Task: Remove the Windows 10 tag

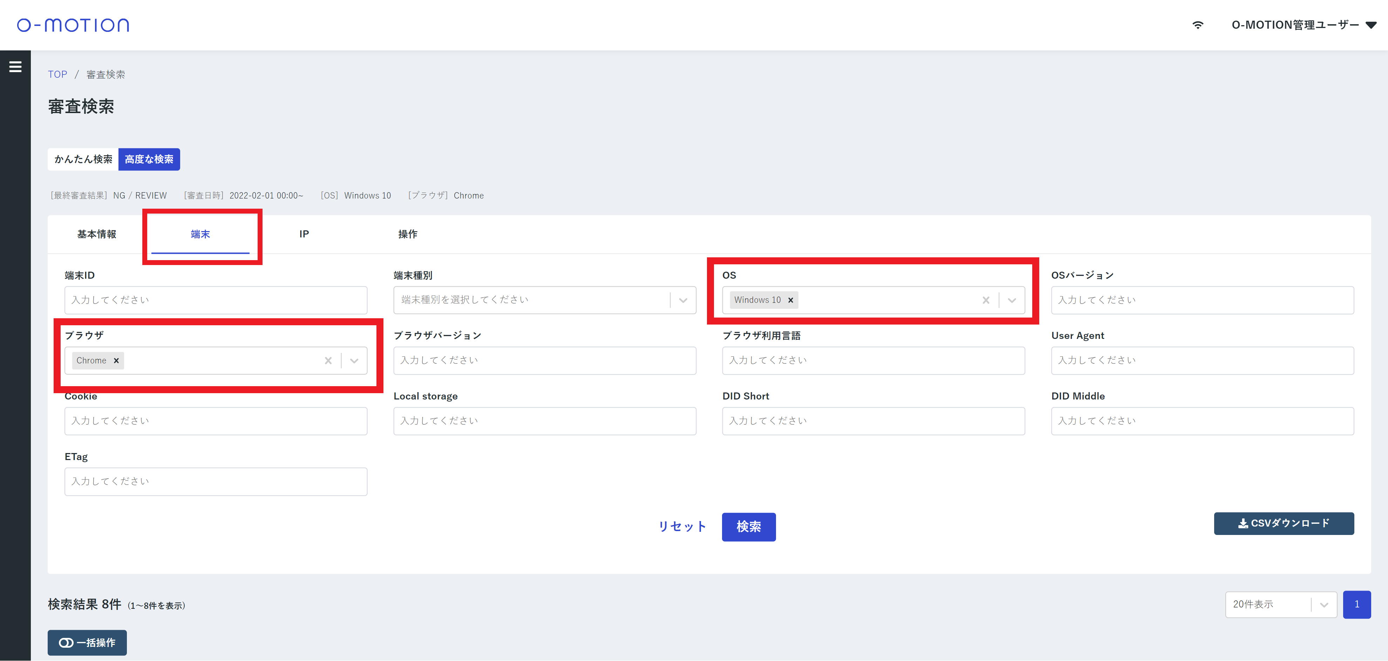Action: tap(790, 300)
